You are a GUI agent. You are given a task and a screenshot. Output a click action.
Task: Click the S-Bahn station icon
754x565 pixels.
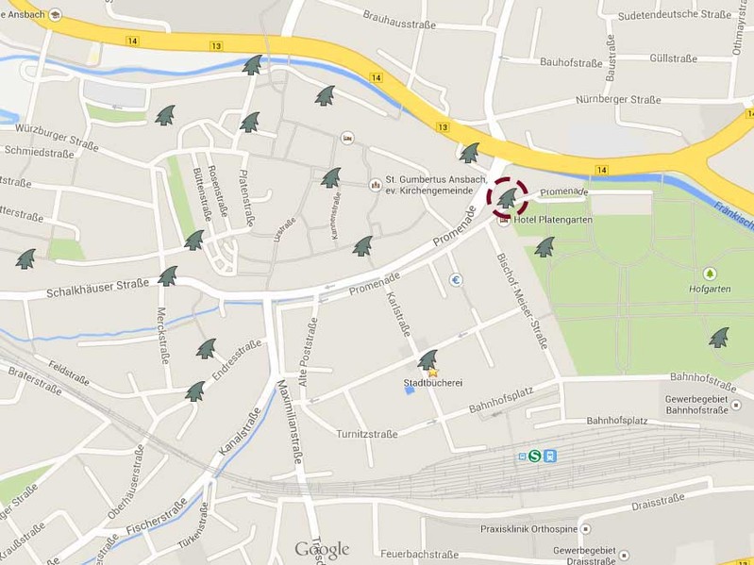(x=535, y=456)
